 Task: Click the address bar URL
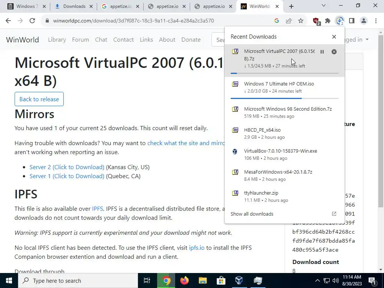pos(133,21)
